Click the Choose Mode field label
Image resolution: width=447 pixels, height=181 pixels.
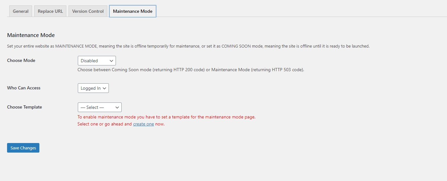click(21, 60)
